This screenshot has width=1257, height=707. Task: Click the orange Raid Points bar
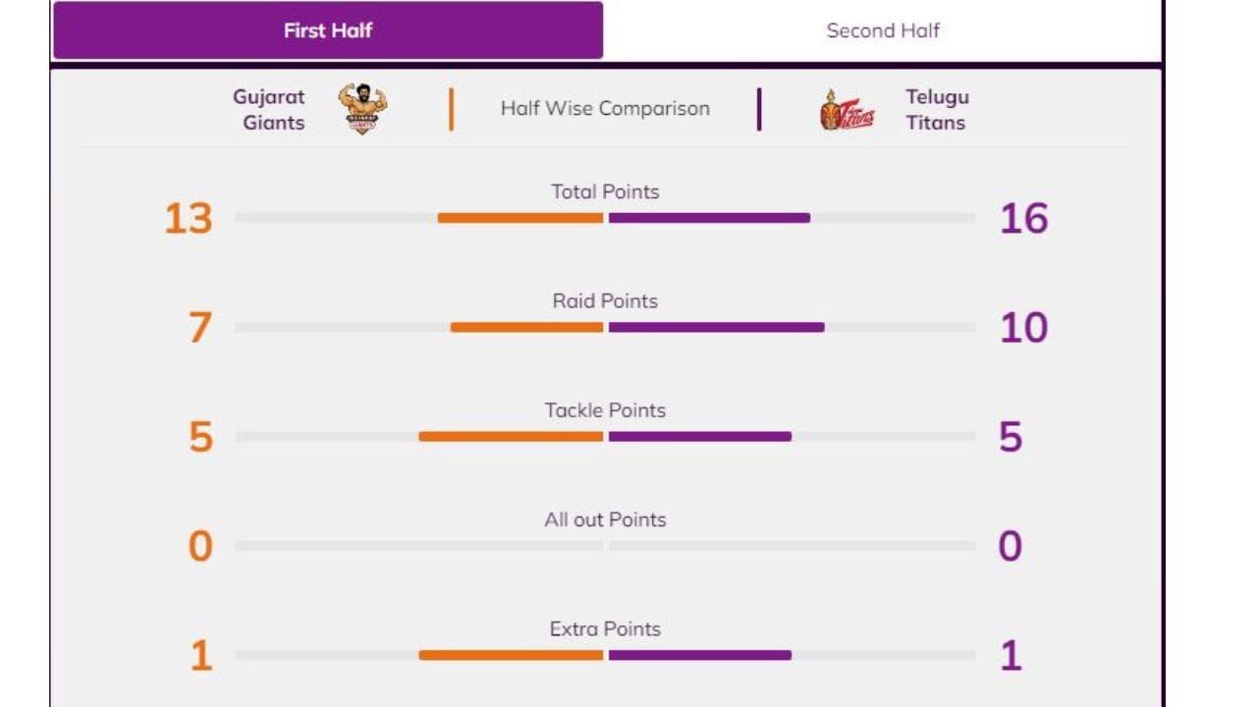526,327
